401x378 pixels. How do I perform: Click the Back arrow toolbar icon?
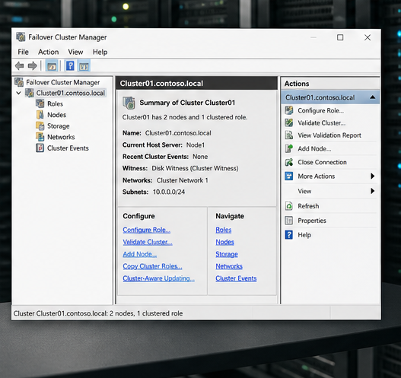click(x=20, y=66)
